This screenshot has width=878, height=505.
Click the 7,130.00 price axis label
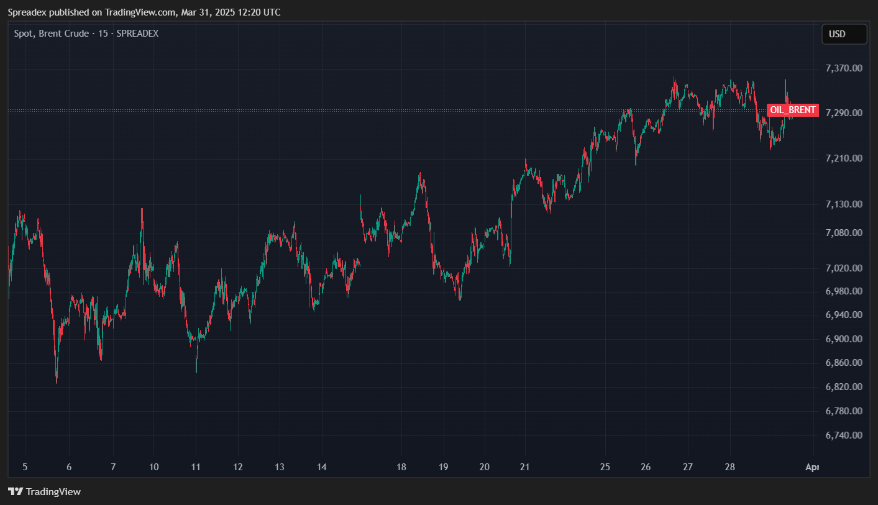843,204
